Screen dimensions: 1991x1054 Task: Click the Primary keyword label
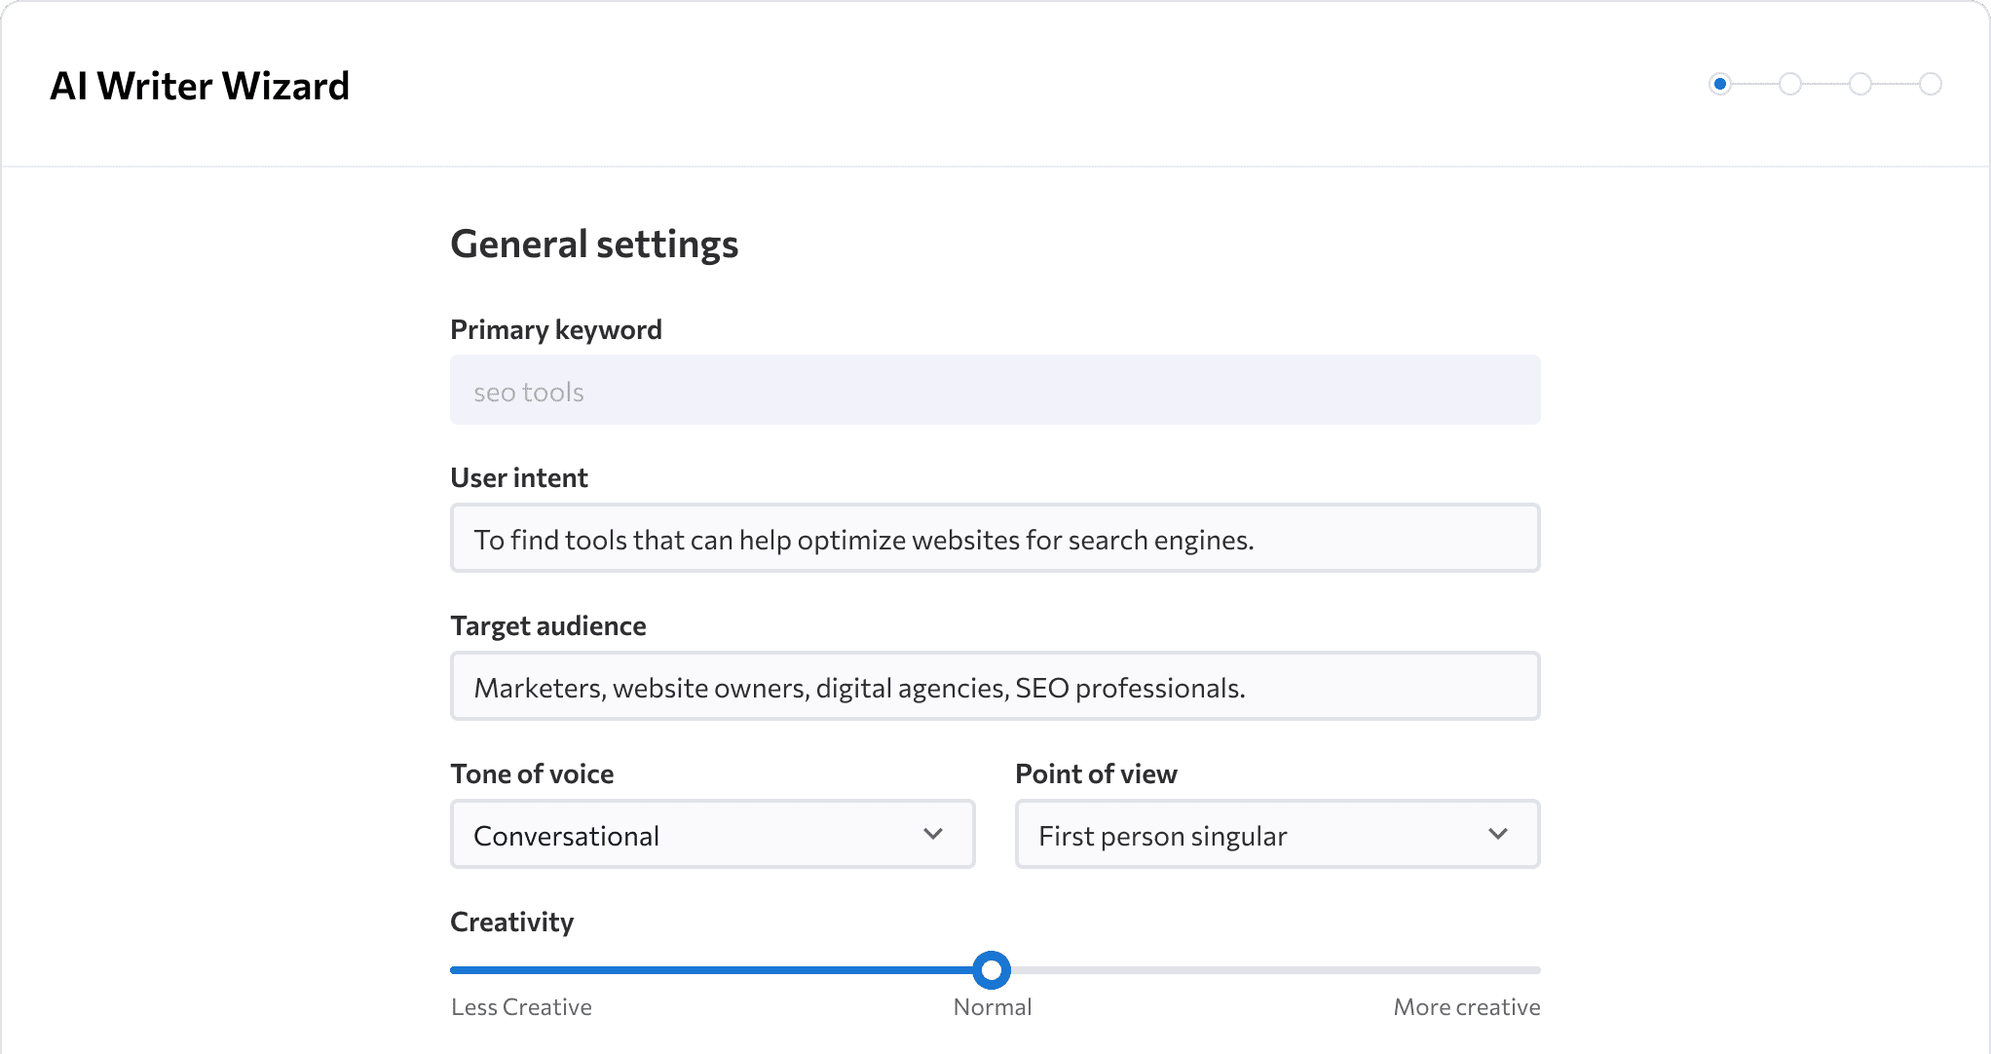(556, 329)
